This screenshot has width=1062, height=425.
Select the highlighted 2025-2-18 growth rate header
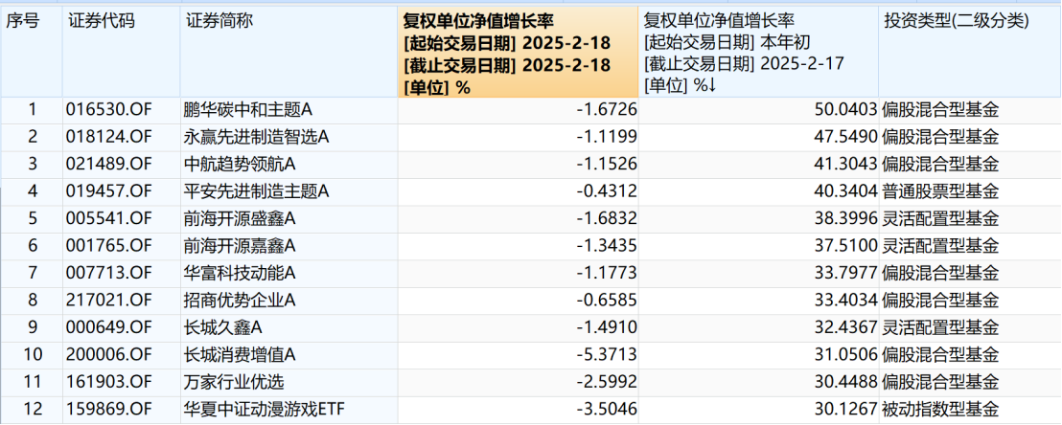[519, 52]
